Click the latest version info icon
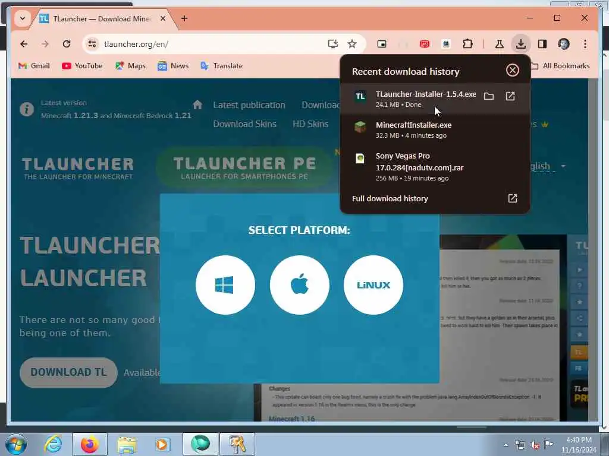Screen dimensions: 609x456 pos(27,109)
